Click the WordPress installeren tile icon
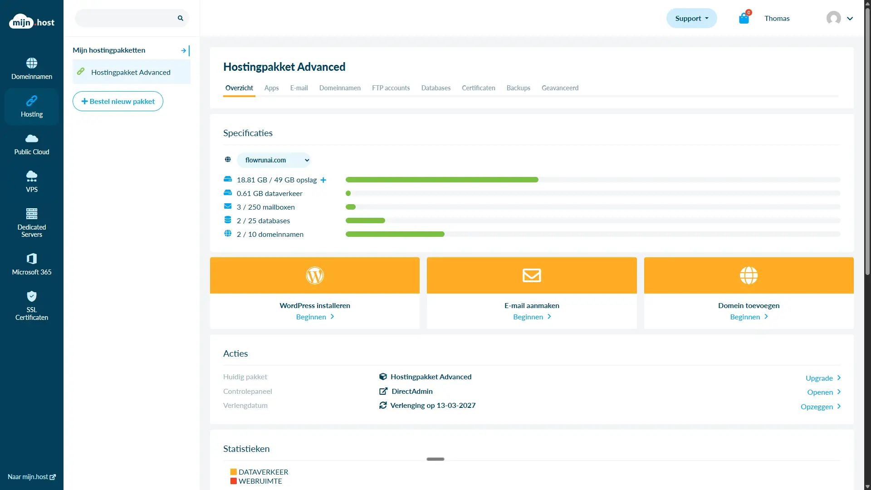The image size is (871, 490). [315, 275]
